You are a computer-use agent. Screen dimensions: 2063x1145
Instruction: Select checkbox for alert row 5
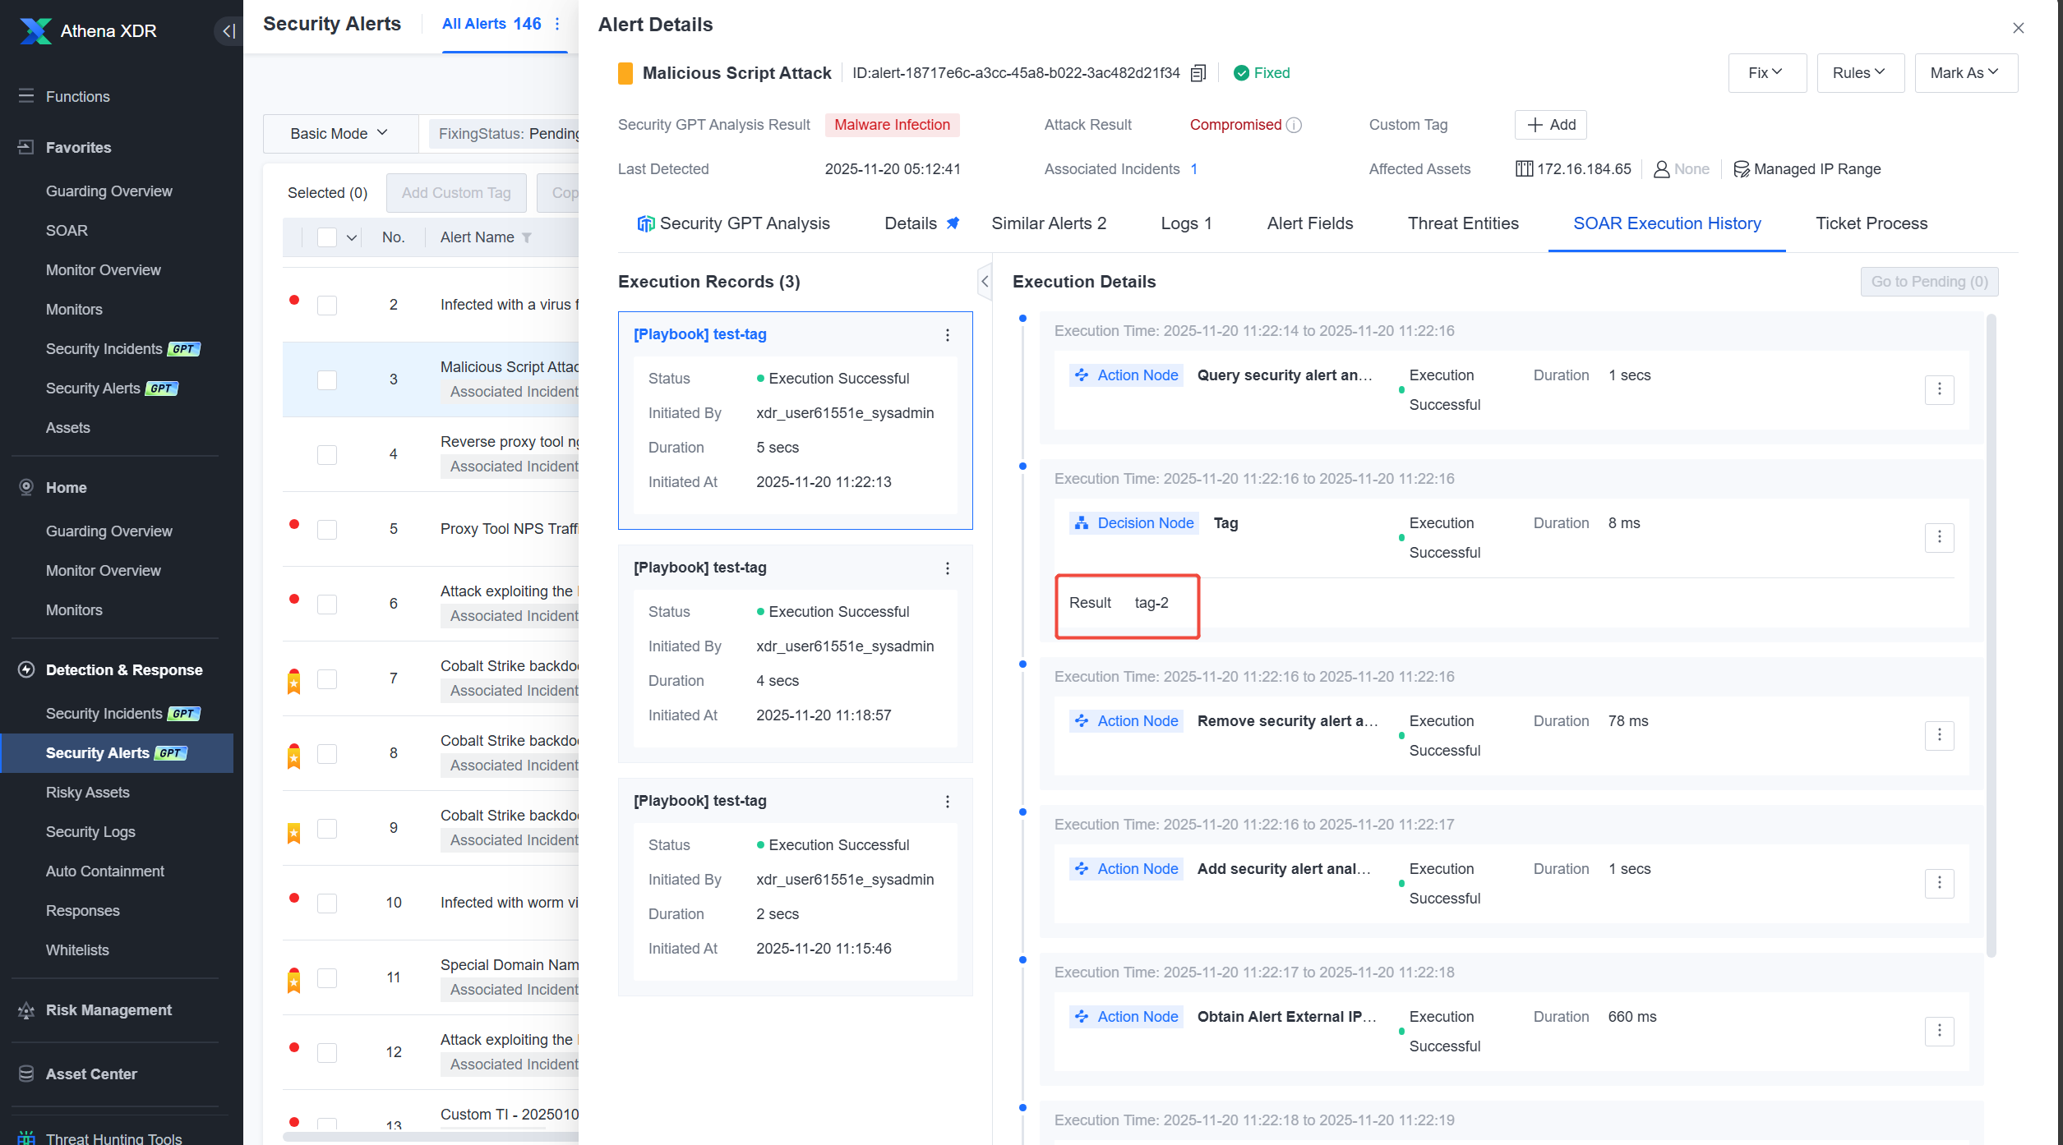coord(327,529)
